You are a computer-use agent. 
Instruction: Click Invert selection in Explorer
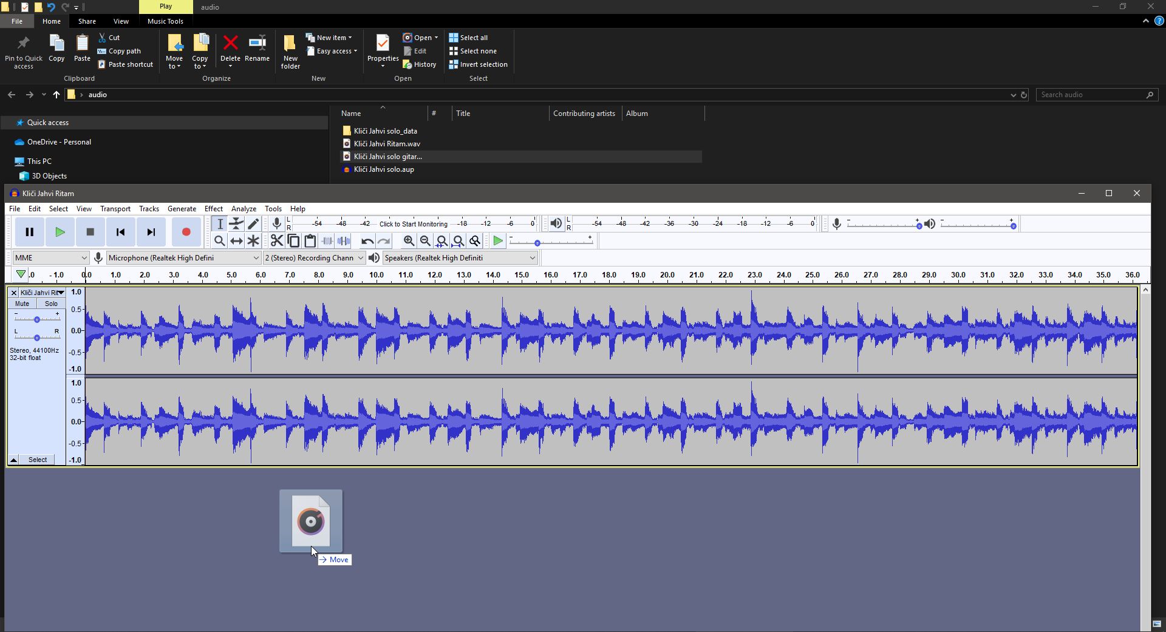point(478,64)
